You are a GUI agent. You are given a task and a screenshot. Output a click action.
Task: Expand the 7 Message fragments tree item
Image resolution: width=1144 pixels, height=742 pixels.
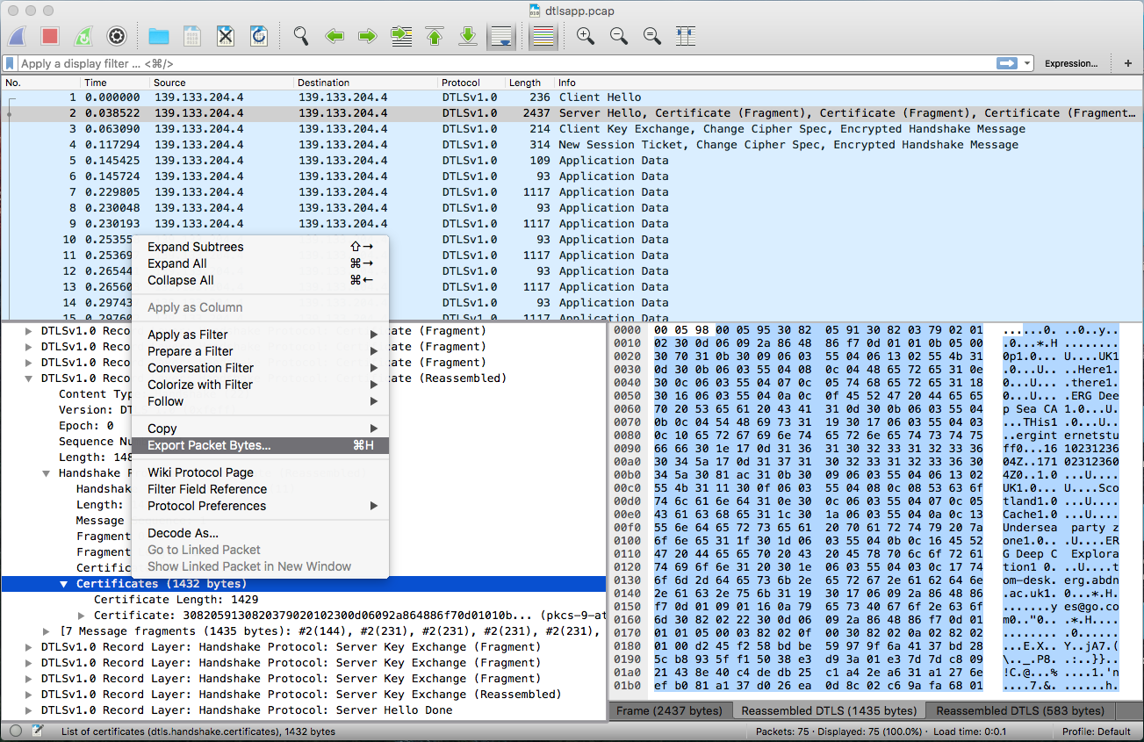[x=47, y=631]
